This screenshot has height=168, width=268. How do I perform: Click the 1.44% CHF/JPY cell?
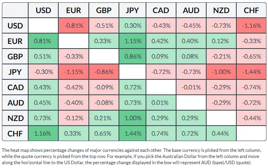(x=132, y=134)
